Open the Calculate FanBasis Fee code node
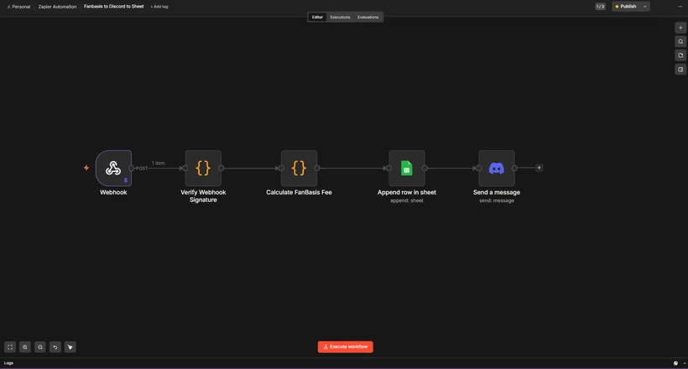This screenshot has height=369, width=688. pos(299,168)
